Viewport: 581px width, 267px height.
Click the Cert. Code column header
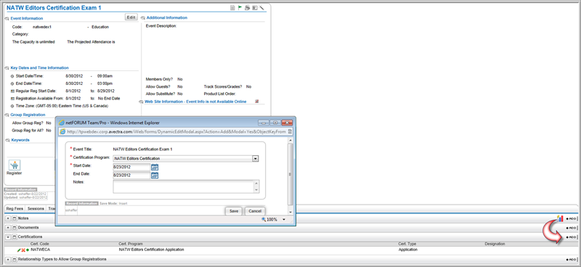point(39,244)
